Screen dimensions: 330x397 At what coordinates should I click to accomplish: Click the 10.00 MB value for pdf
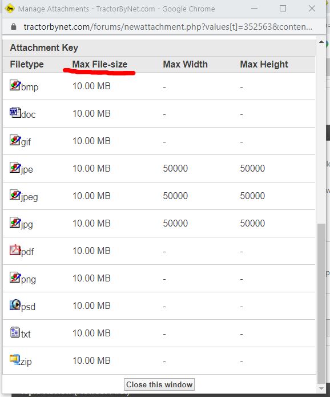pyautogui.click(x=91, y=251)
